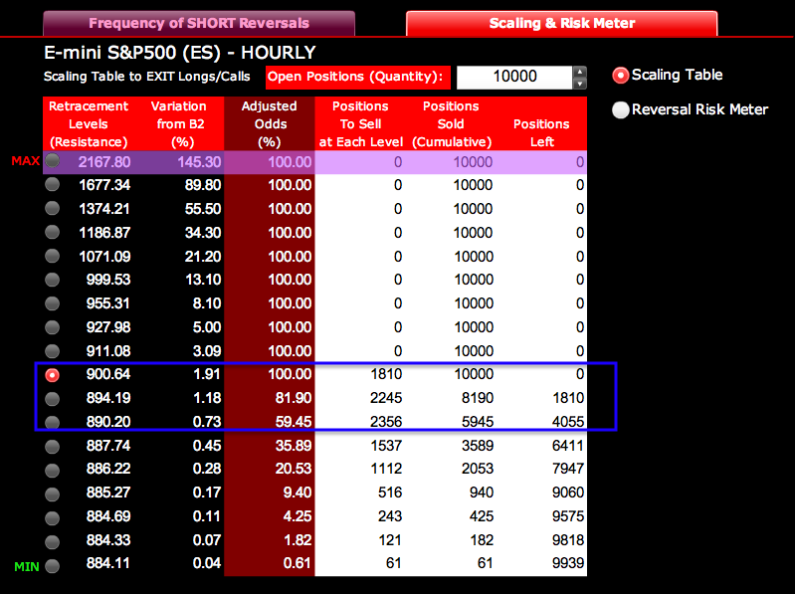This screenshot has width=795, height=594.
Task: Select the 894.19 retracement level radio
Action: (x=53, y=399)
